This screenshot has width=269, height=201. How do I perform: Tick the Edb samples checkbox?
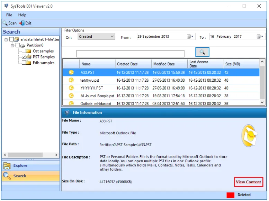click(24, 63)
